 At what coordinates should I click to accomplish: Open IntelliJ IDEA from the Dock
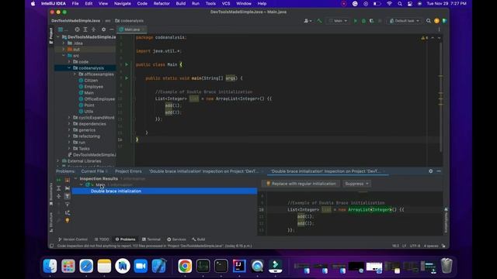pyautogui.click(x=239, y=266)
